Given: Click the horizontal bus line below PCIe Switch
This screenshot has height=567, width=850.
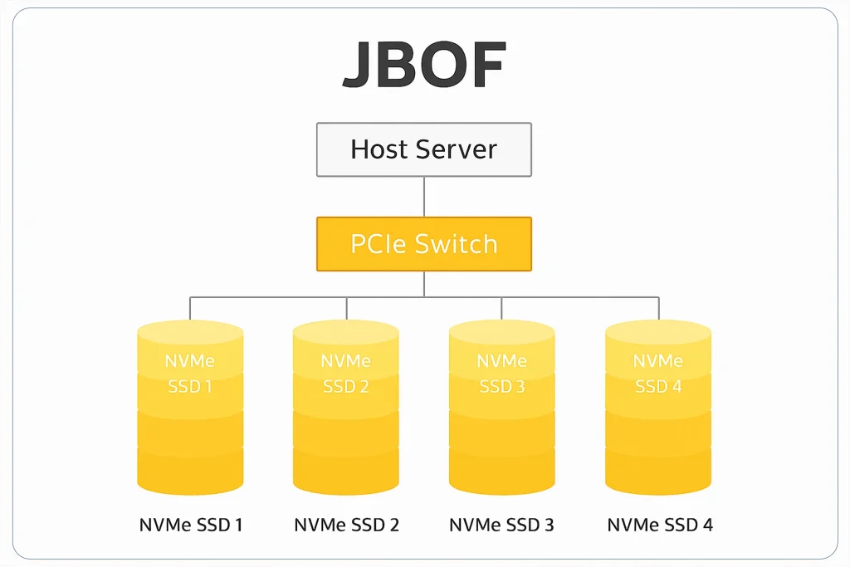Looking at the screenshot, I should pyautogui.click(x=424, y=297).
